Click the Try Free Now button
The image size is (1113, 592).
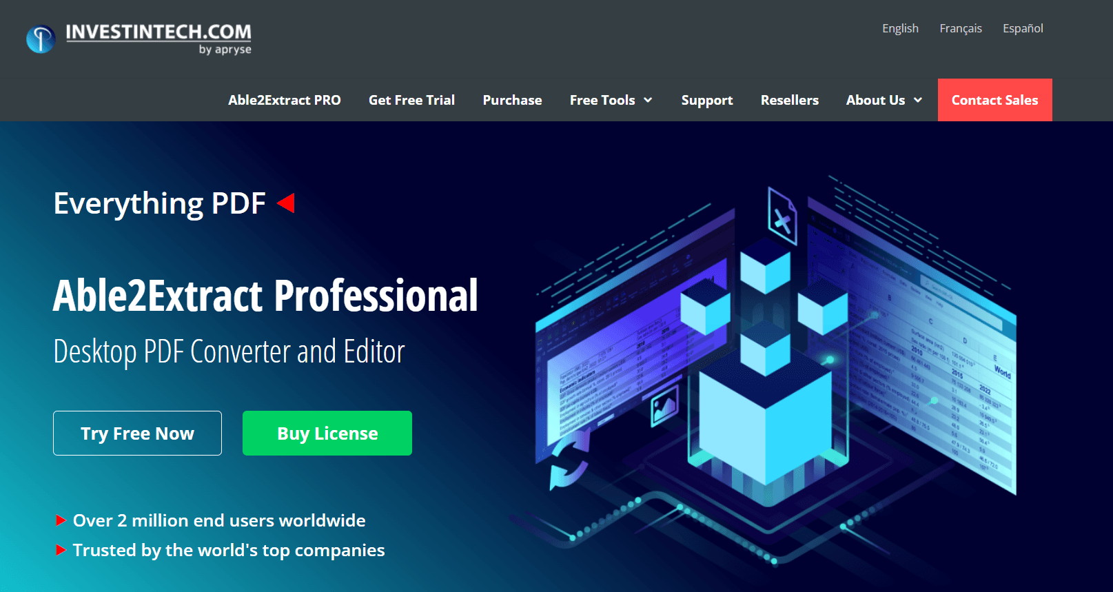point(137,433)
